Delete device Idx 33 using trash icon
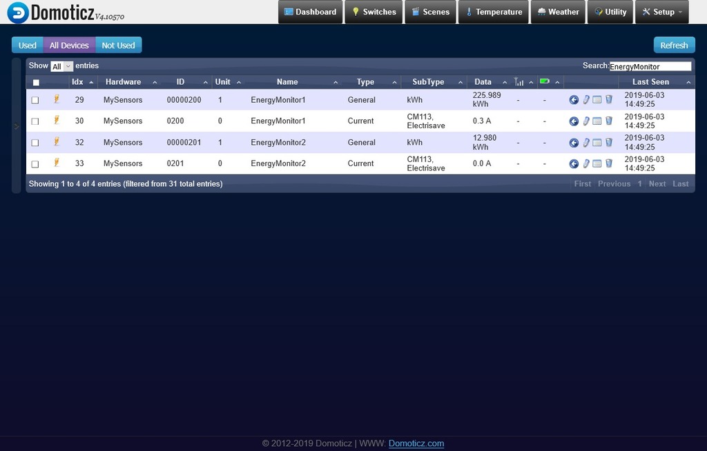 click(x=609, y=163)
